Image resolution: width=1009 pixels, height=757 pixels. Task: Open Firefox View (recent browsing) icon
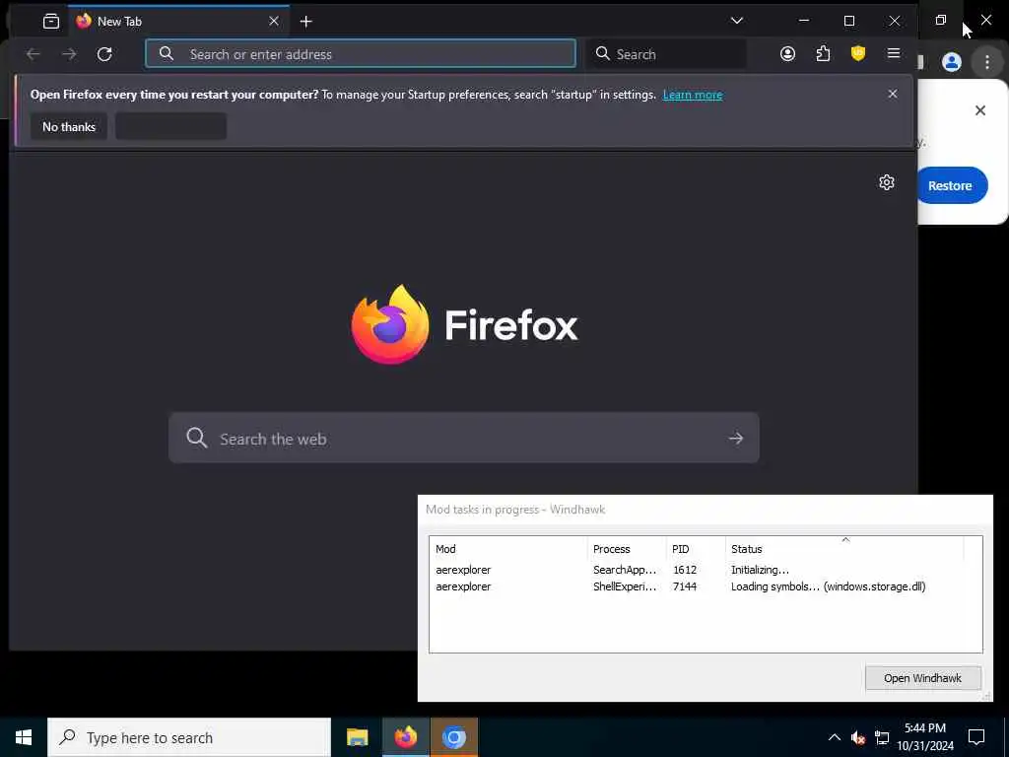pos(51,22)
